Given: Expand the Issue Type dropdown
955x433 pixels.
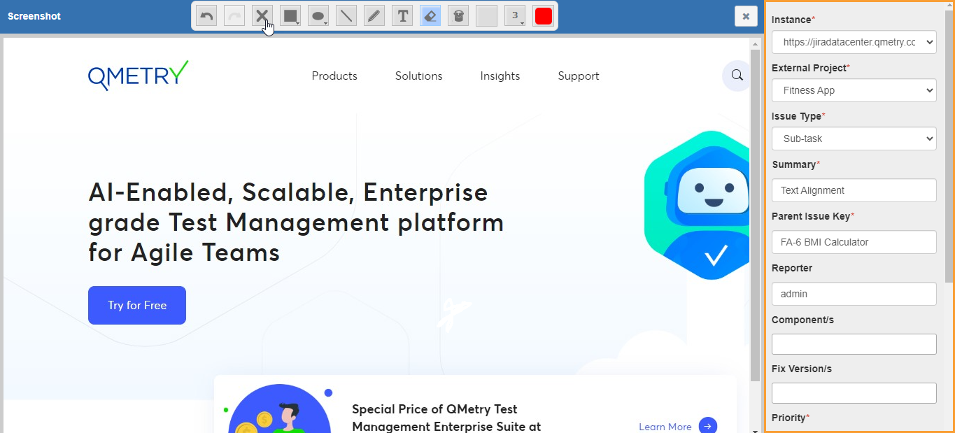Looking at the screenshot, I should 854,139.
